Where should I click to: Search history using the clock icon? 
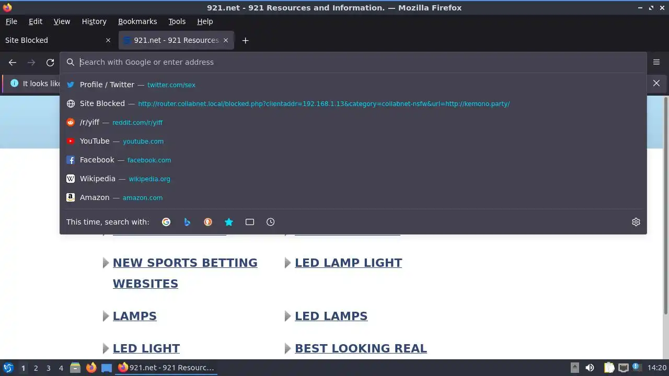[270, 222]
